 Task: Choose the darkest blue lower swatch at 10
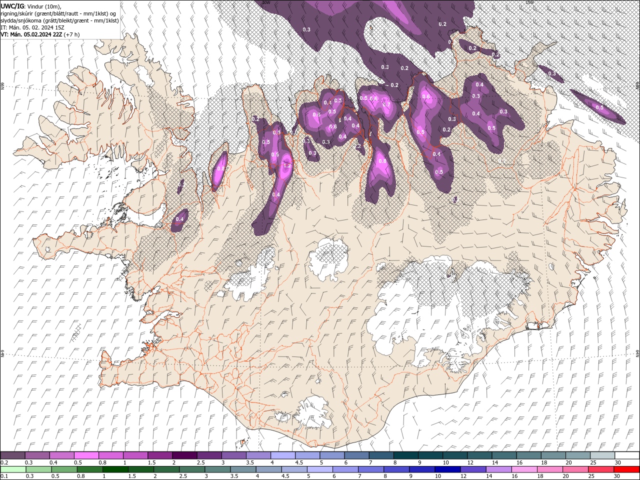[447, 469]
